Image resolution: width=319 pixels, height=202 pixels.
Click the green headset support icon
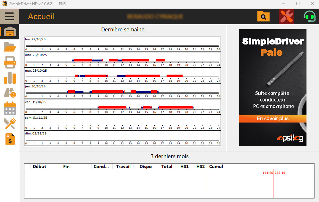[x=309, y=16]
